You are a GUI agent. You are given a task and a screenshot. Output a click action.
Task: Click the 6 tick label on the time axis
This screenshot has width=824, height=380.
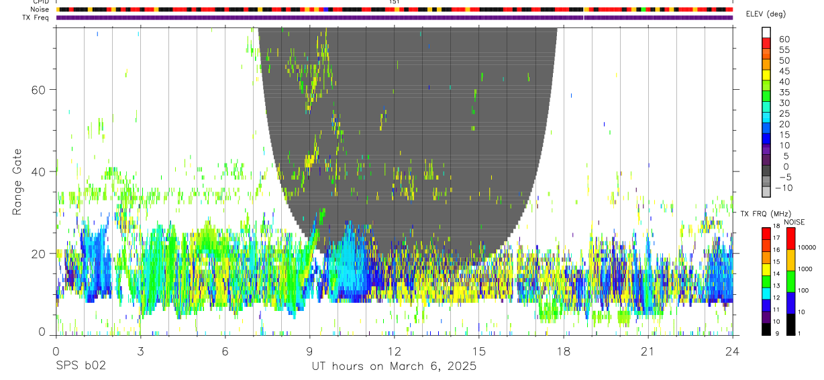225,352
